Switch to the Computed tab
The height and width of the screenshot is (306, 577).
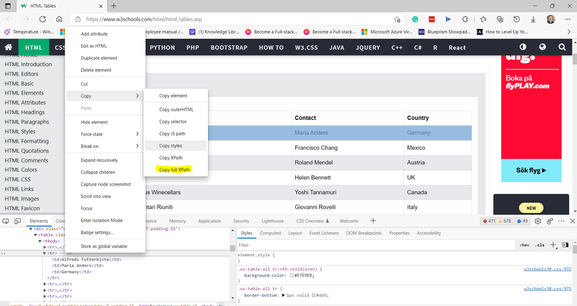pos(270,233)
